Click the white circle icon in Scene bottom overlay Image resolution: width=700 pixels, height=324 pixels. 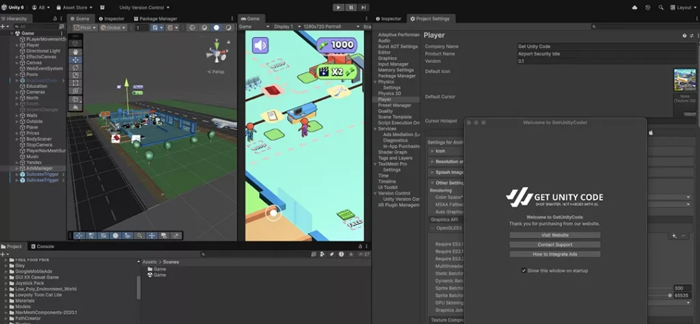click(x=116, y=235)
